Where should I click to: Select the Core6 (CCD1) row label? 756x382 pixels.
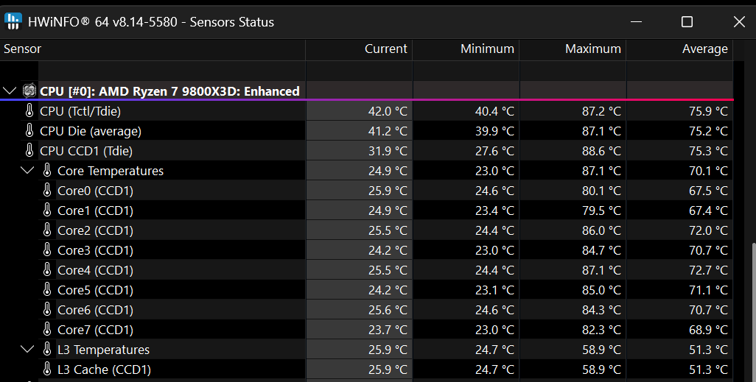pos(96,310)
